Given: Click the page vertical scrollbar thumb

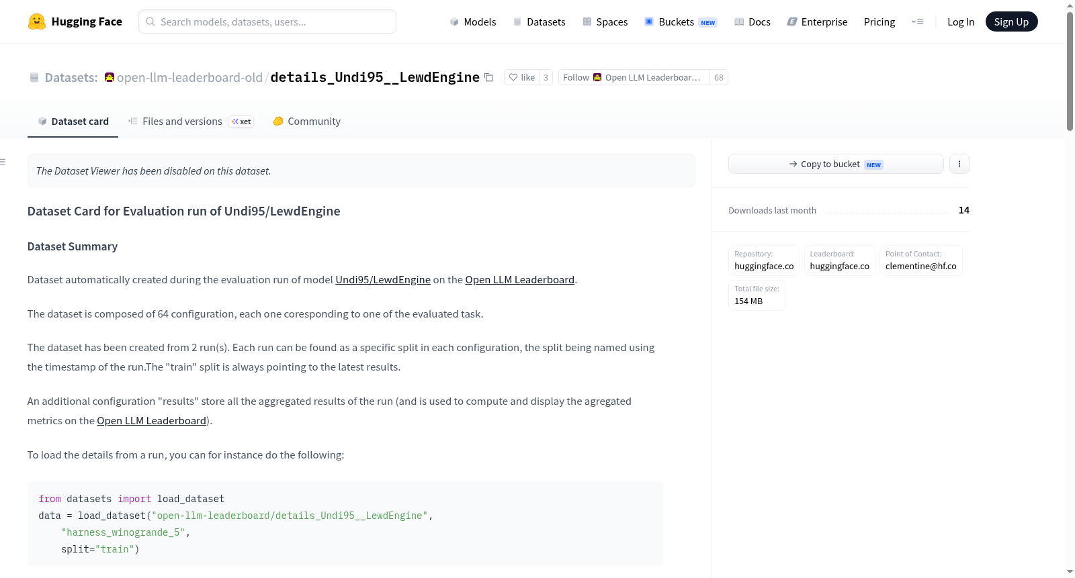Looking at the screenshot, I should pos(1070,70).
